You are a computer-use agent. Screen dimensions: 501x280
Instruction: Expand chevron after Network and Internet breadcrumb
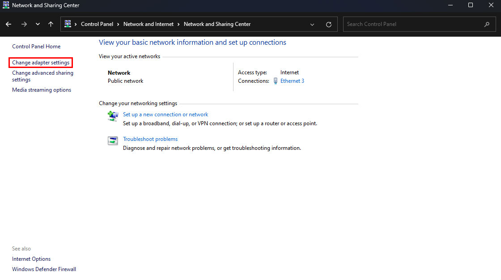(178, 24)
